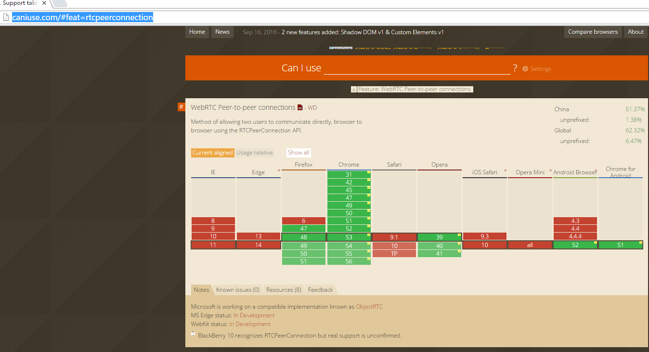The width and height of the screenshot is (649, 352).
Task: Click BlackBerry note flag icon
Action: (x=193, y=334)
